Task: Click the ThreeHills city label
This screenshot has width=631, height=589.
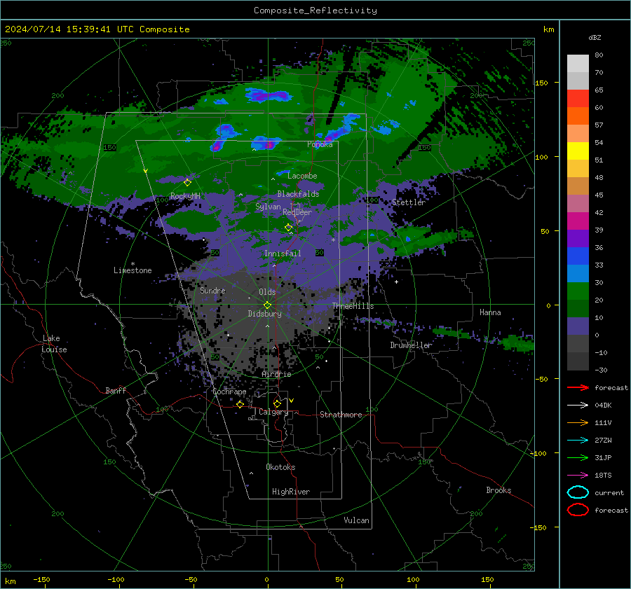Action: 353,306
